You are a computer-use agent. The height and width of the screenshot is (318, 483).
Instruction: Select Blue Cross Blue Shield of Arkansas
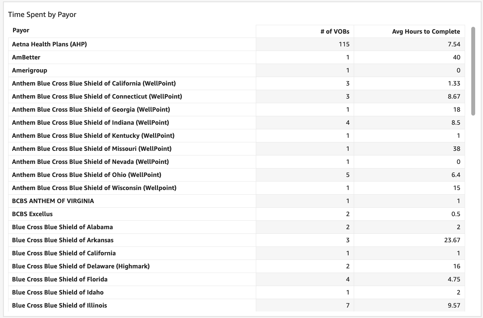tap(63, 240)
